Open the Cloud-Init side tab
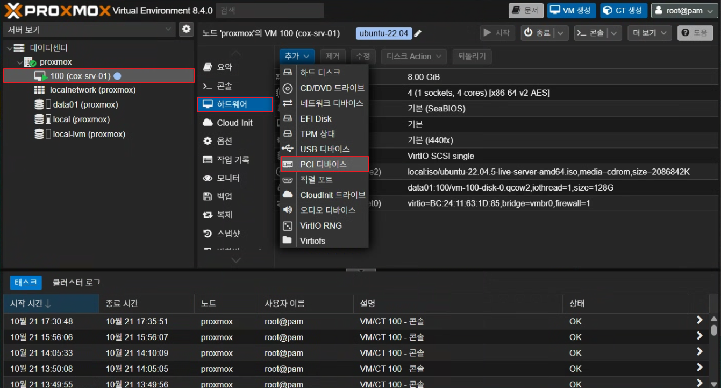Screen dimensions: 721x388 tap(235, 123)
